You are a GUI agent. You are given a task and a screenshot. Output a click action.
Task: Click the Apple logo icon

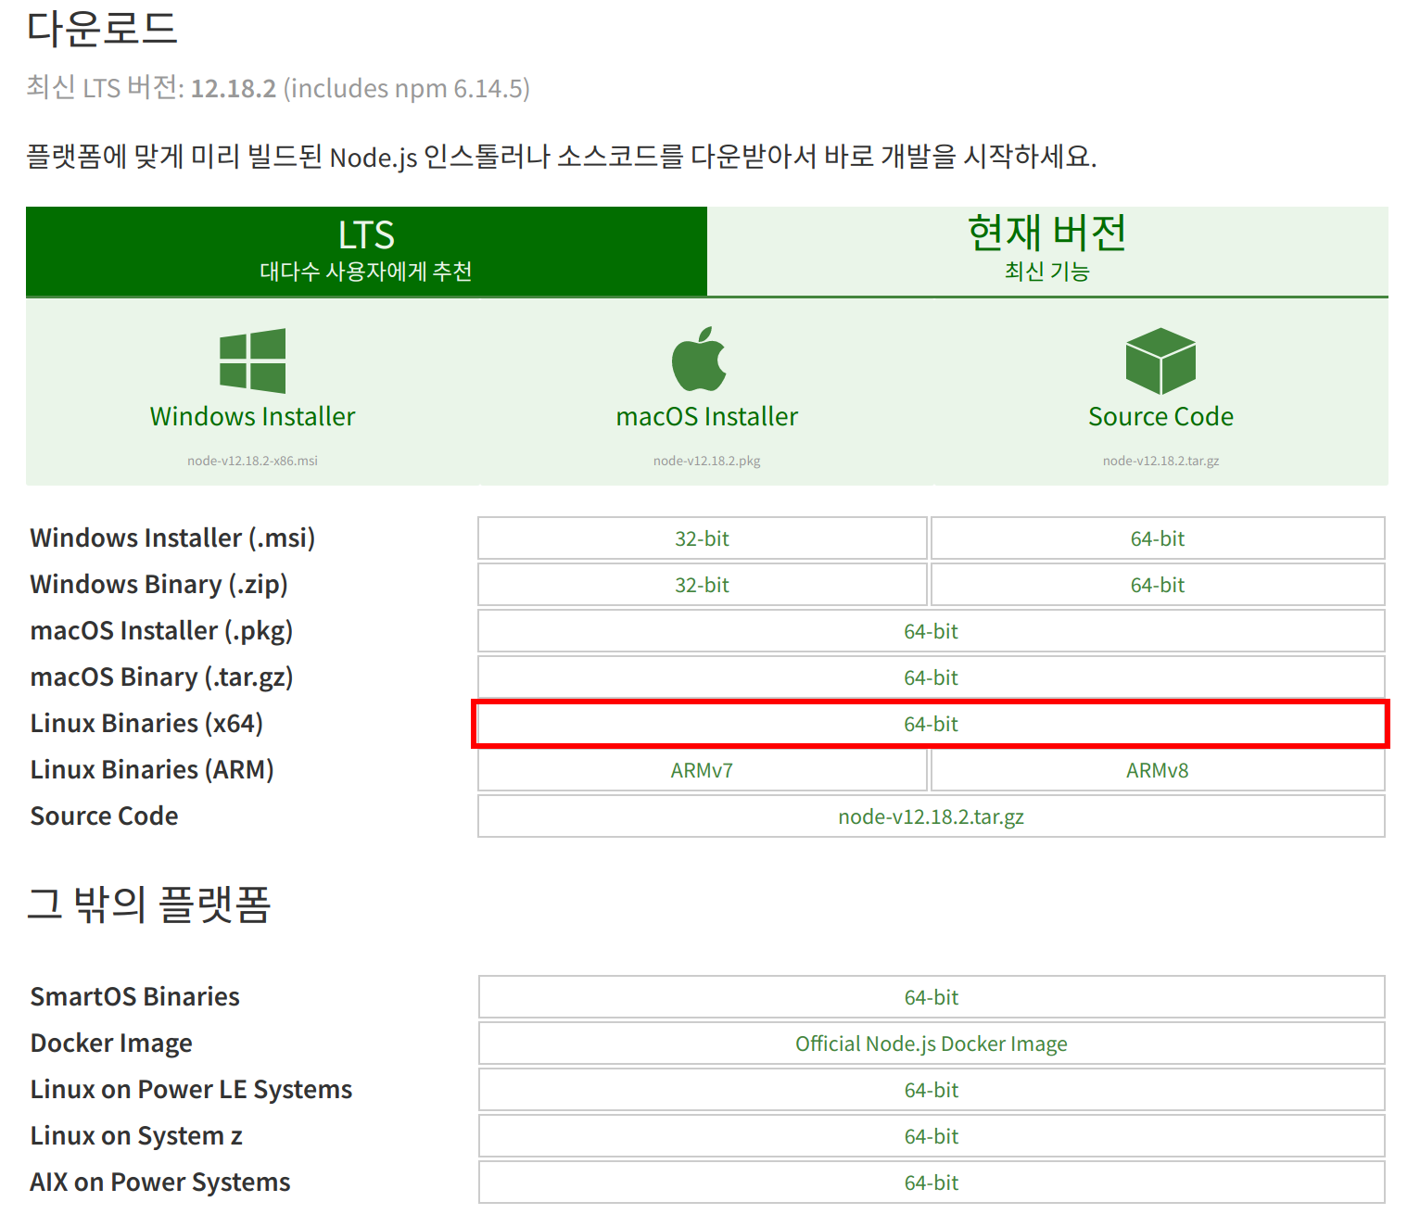(x=699, y=359)
